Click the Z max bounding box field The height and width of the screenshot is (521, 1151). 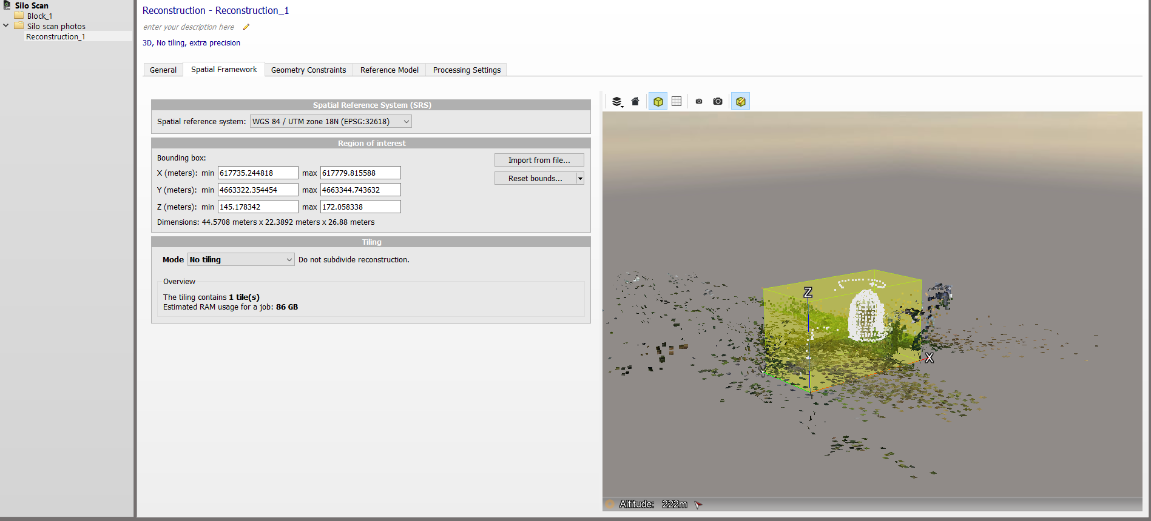click(x=360, y=207)
